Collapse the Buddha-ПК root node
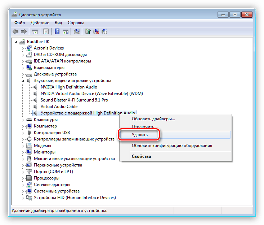264x225 pixels. 16,42
